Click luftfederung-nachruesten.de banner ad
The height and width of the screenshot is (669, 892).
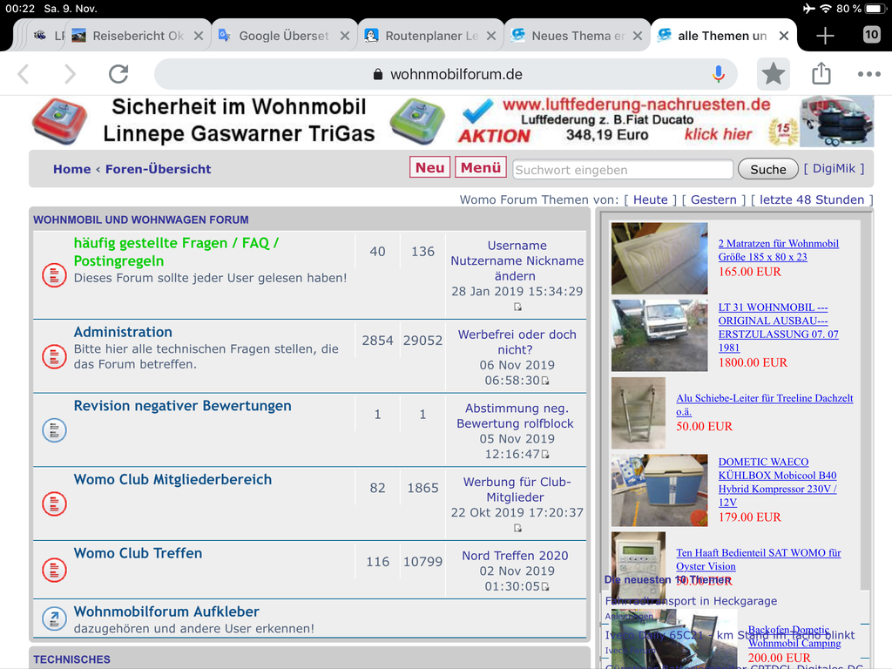(x=665, y=120)
